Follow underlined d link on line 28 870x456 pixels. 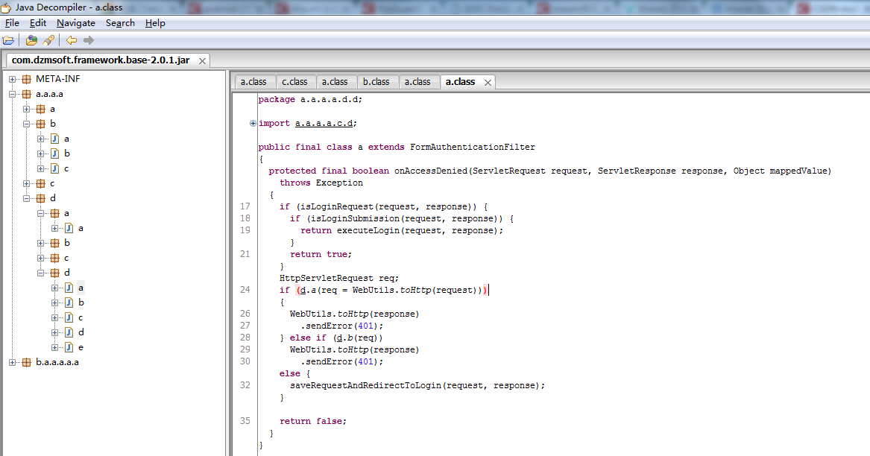pos(339,338)
